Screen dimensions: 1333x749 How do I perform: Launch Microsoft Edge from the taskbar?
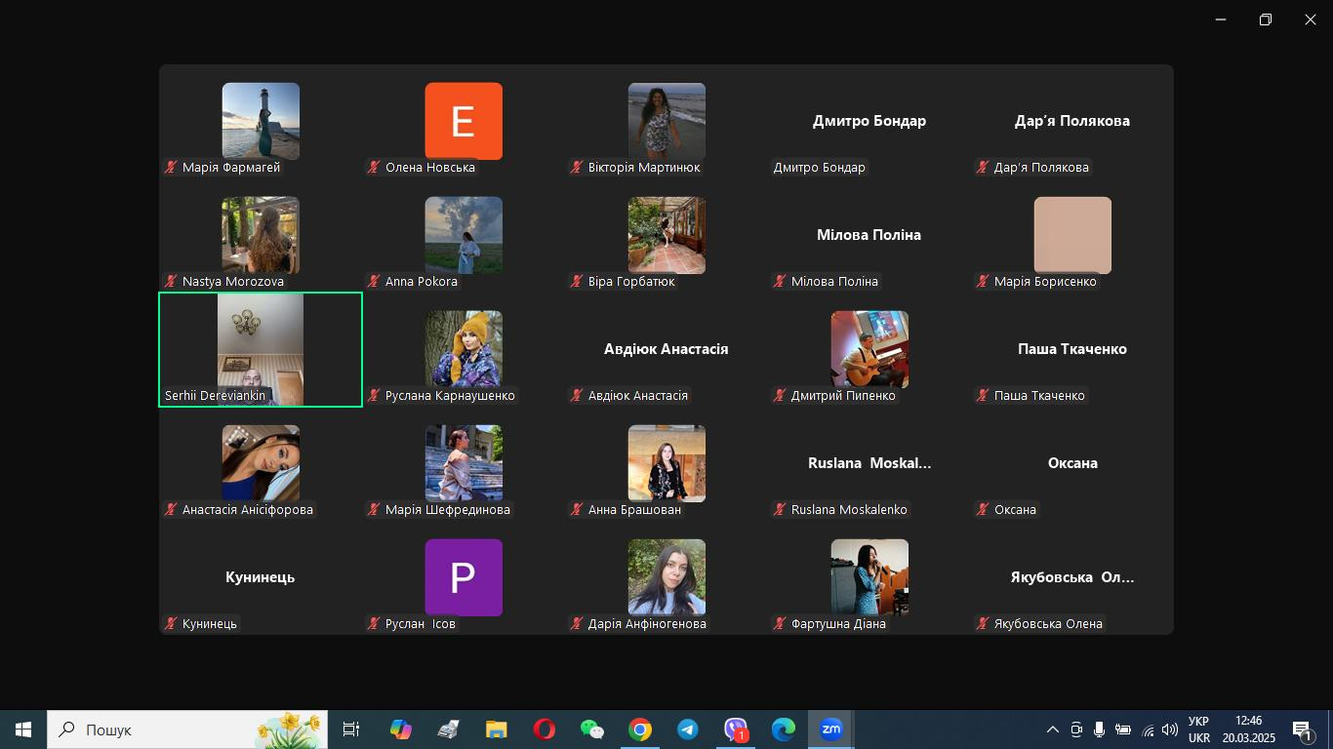click(784, 729)
